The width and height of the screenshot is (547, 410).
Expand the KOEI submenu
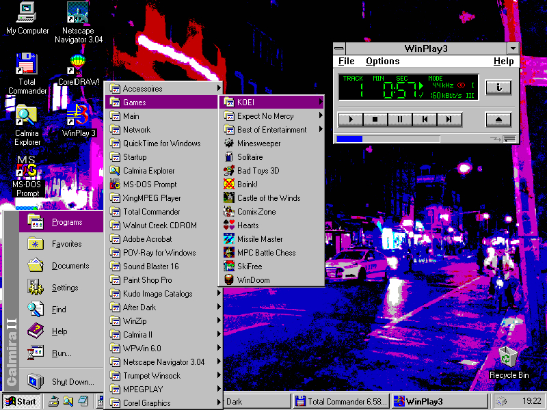(x=271, y=102)
